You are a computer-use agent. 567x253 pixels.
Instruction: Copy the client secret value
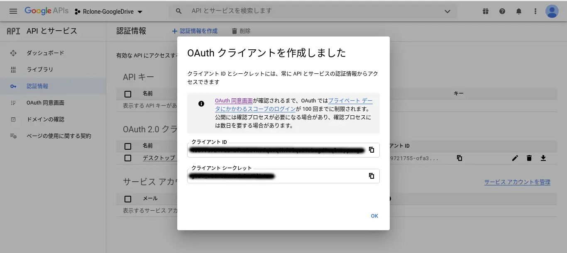[371, 176]
